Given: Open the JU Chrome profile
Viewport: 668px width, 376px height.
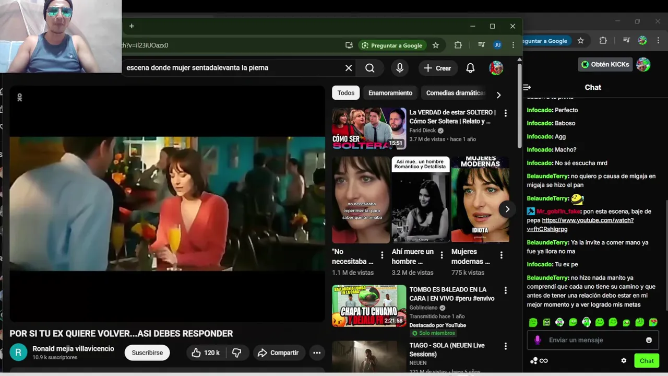Looking at the screenshot, I should pos(497,45).
